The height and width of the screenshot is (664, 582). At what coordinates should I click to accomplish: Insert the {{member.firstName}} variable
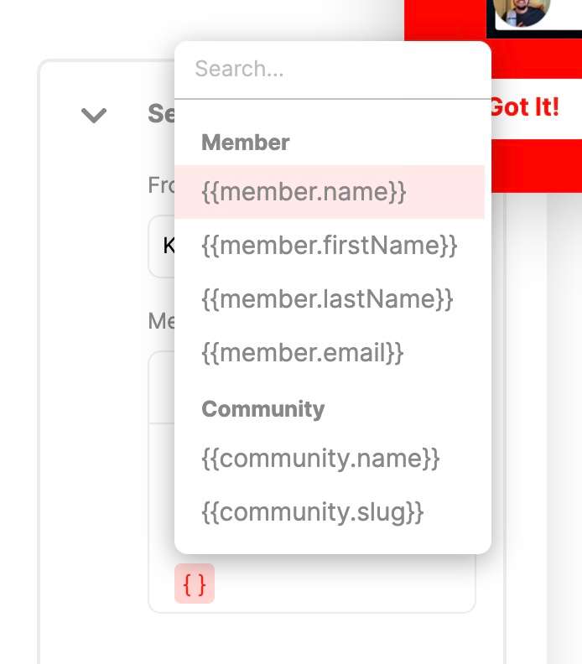click(x=330, y=246)
